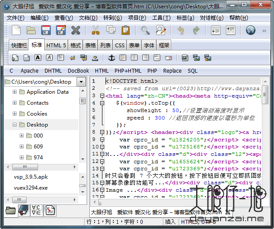Switch to the HTML 5 toolbar tab
The image size is (274, 229).
point(56,45)
